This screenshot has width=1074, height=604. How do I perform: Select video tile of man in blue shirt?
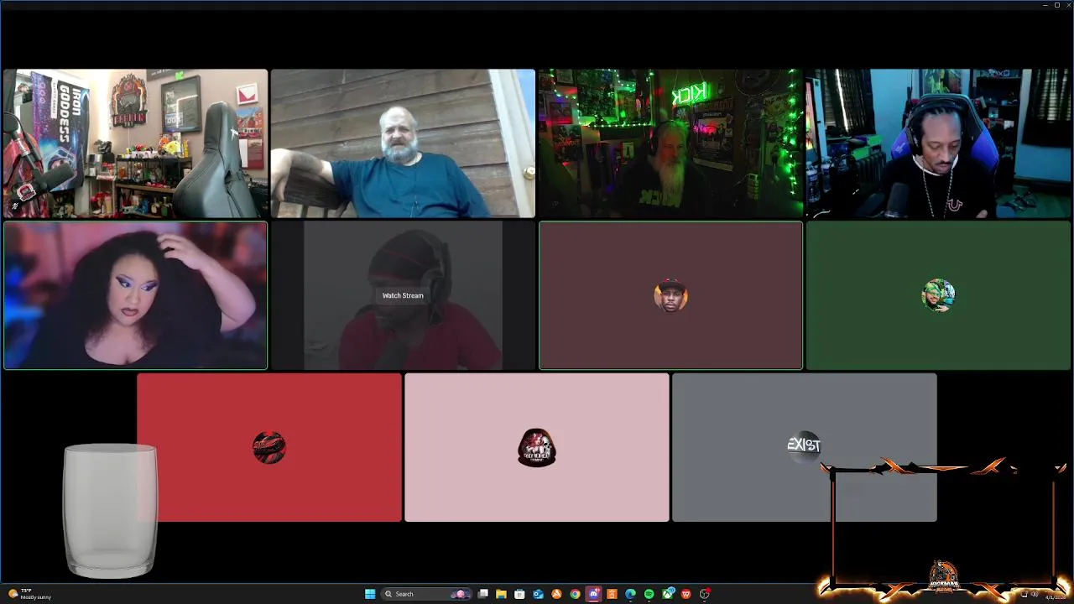point(403,143)
